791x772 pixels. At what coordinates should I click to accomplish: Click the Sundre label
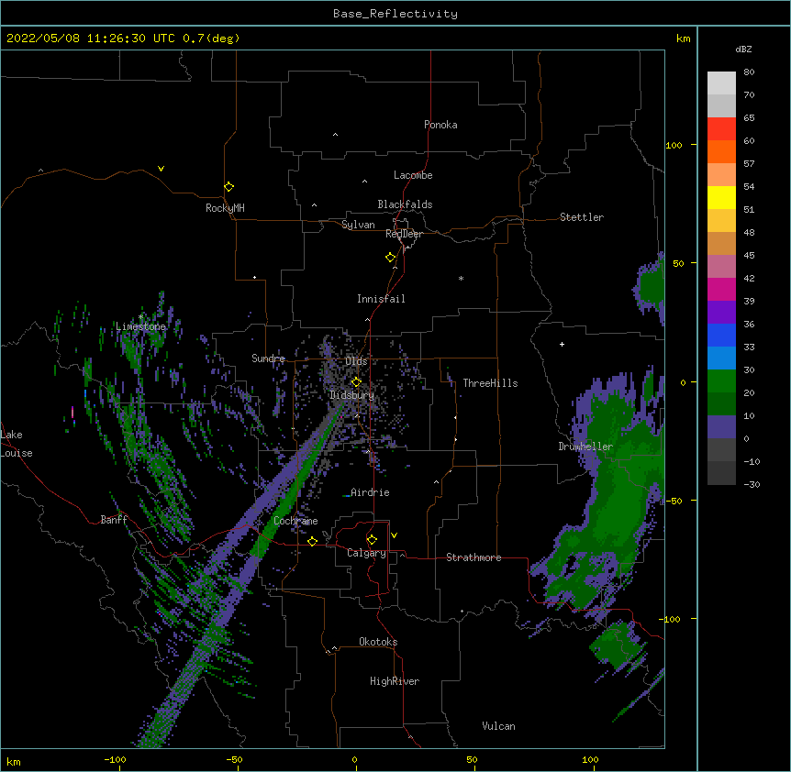coord(268,358)
